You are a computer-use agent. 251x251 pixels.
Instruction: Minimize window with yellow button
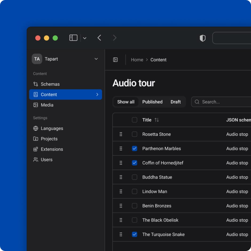46,38
